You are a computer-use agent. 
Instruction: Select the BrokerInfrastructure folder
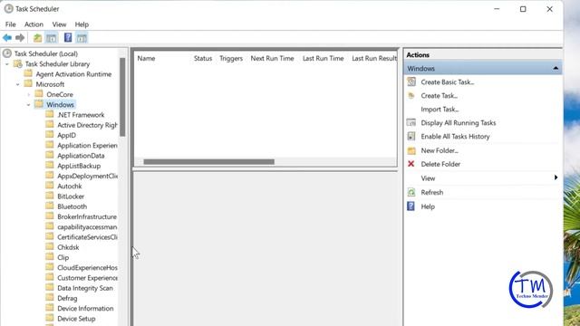(87, 216)
